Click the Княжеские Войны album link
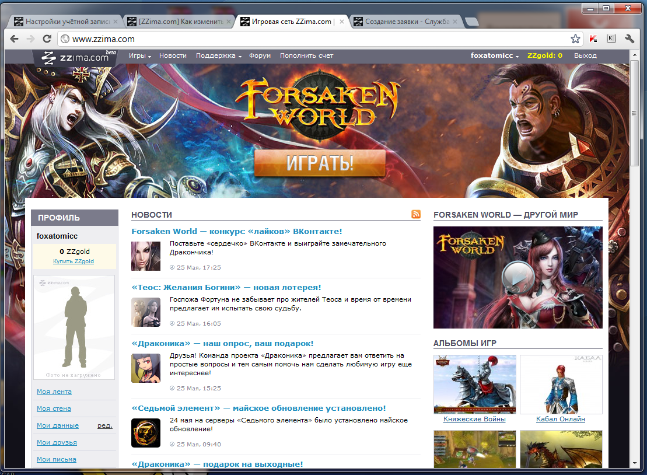647x475 pixels. [x=474, y=420]
